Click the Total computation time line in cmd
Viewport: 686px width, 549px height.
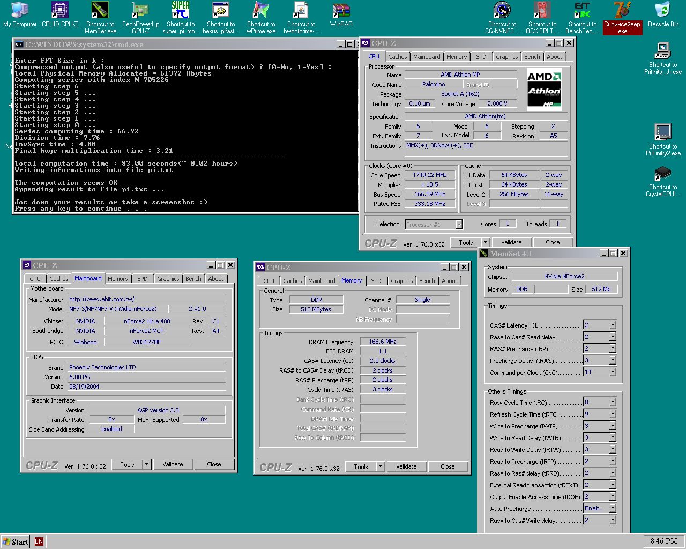[126, 164]
